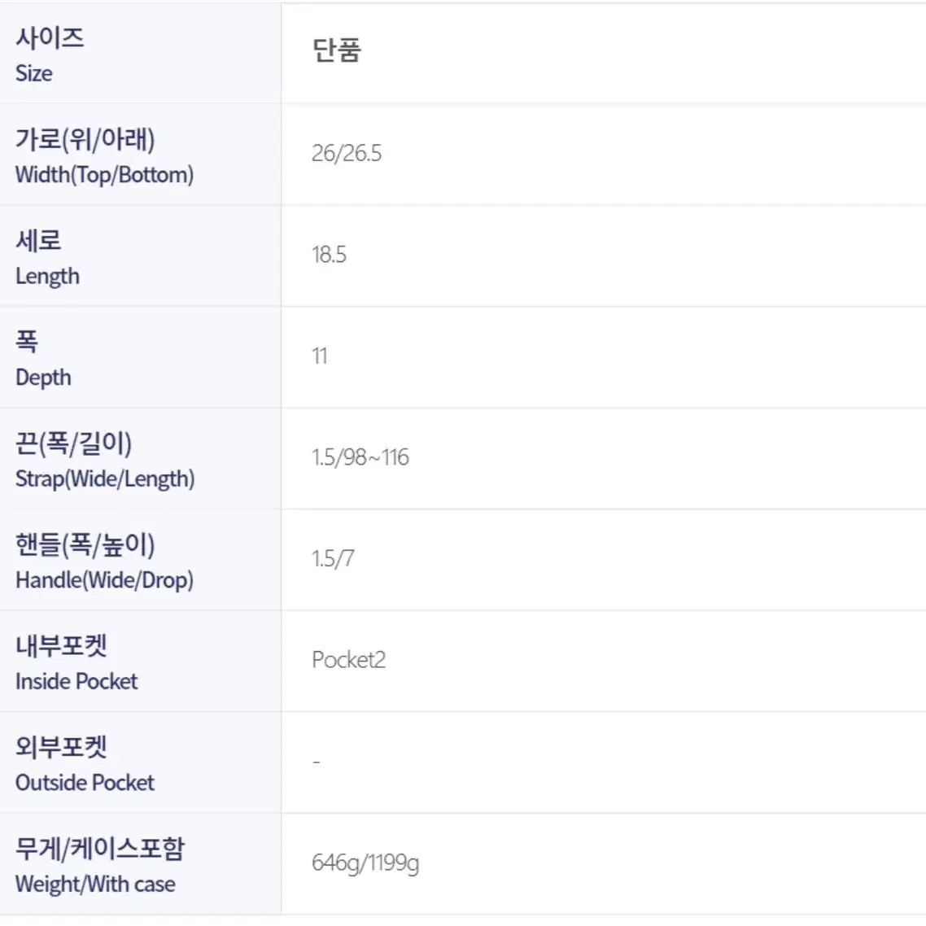Select the 1.5/7 handle value
The height and width of the screenshot is (926, 926).
pyautogui.click(x=333, y=559)
